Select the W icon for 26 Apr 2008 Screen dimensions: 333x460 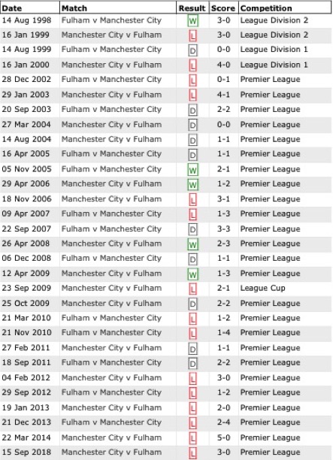click(192, 244)
